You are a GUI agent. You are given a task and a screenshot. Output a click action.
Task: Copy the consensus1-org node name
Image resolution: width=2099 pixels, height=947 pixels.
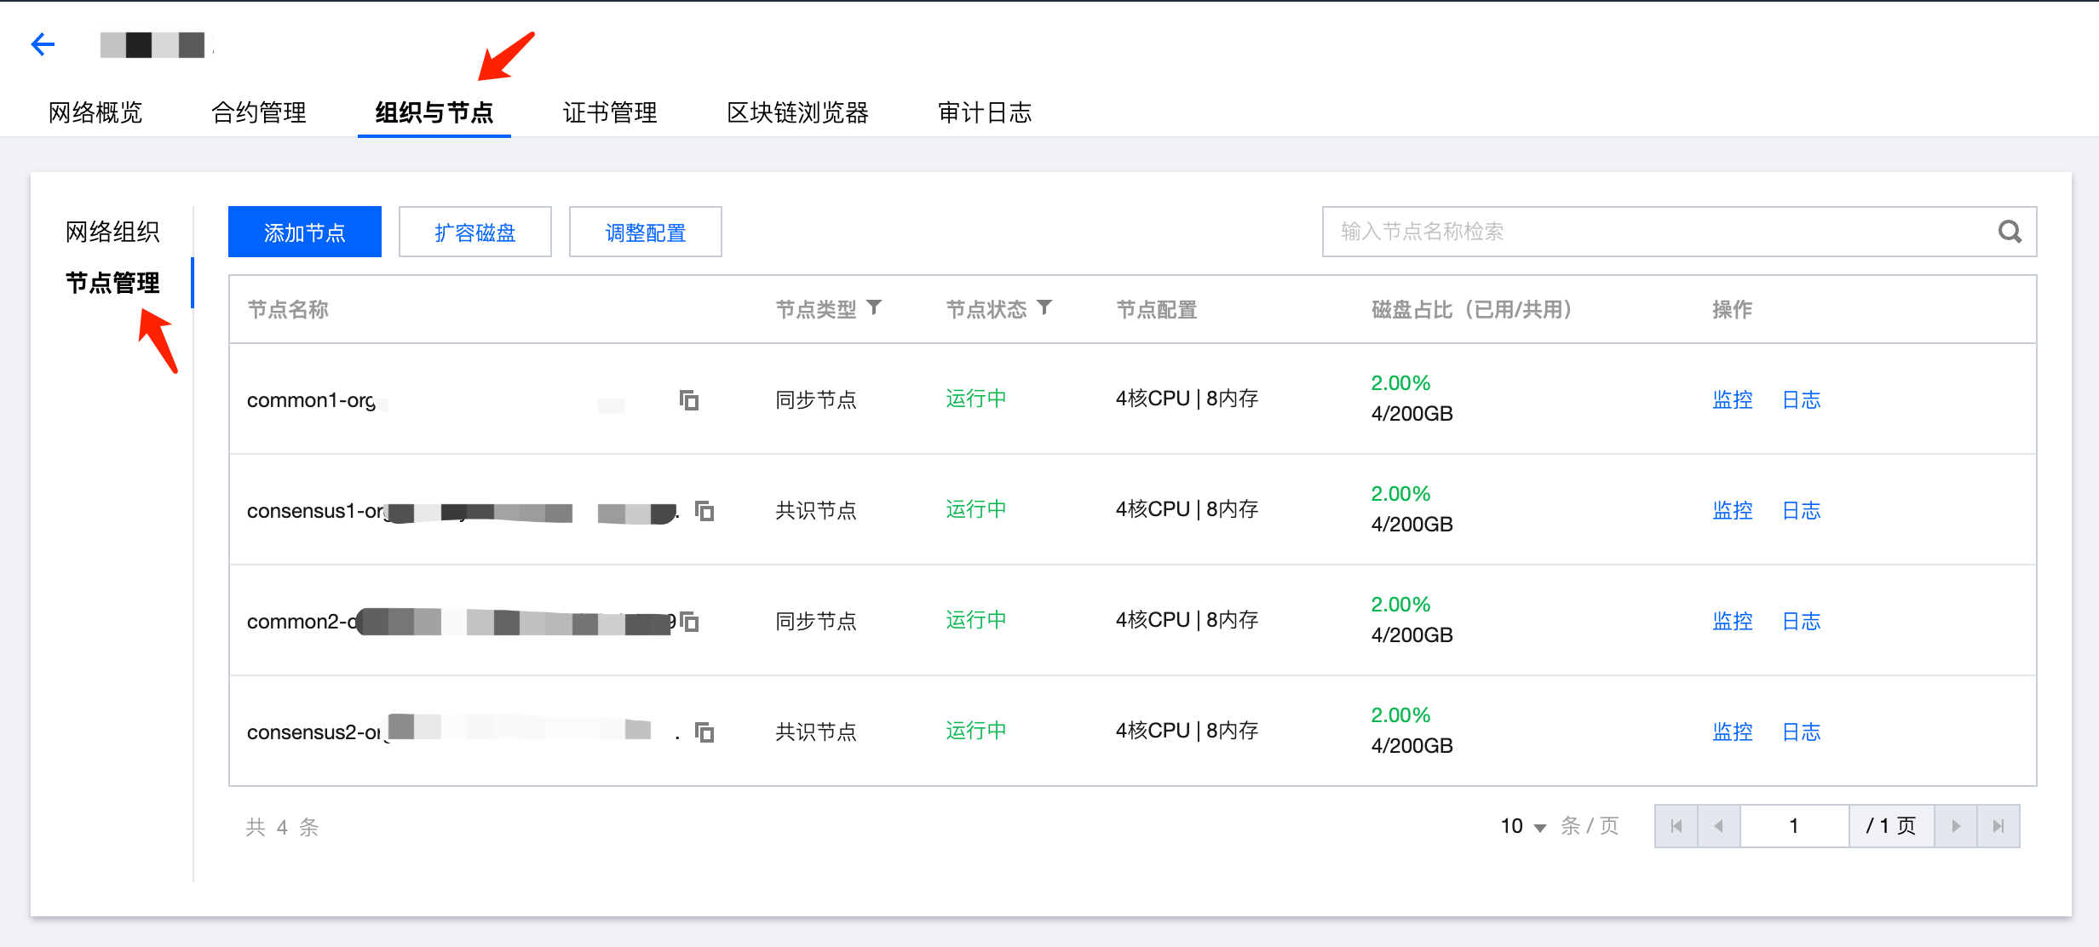point(704,511)
